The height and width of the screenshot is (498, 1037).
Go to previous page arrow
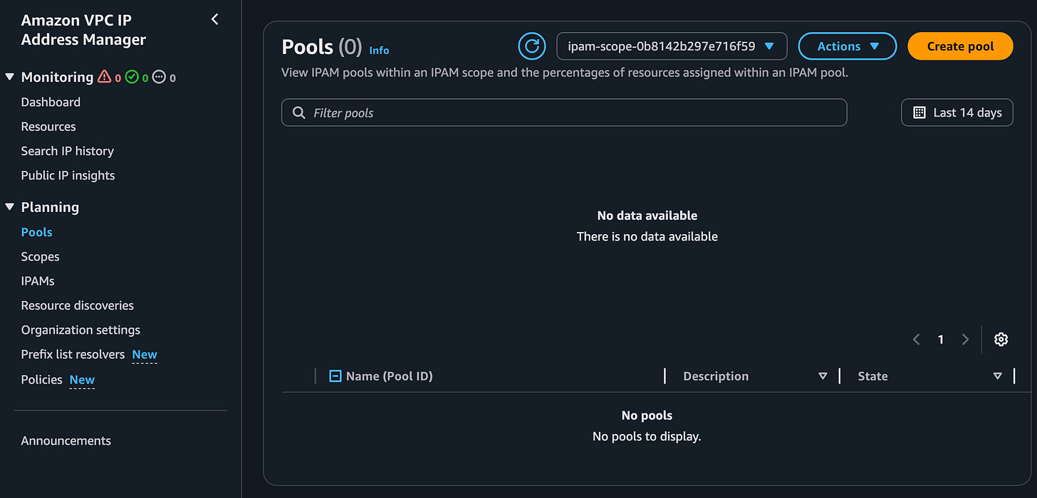click(x=917, y=339)
